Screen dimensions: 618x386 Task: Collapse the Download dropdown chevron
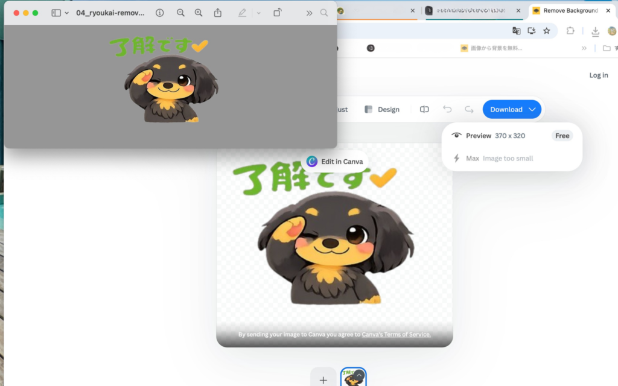[x=532, y=110]
